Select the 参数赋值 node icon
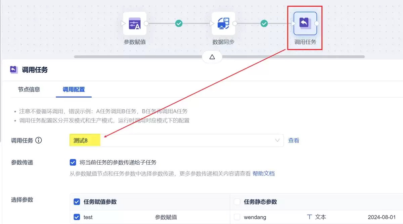403x224 pixels. (135, 23)
